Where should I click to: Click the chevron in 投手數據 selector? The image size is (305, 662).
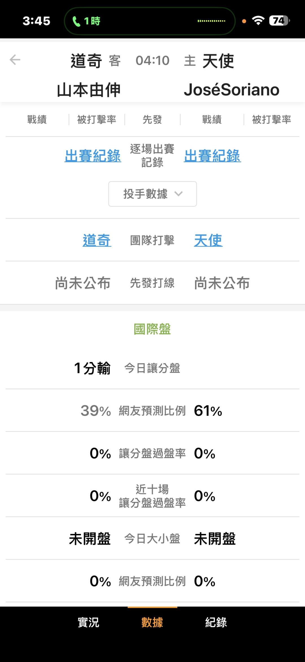click(178, 194)
